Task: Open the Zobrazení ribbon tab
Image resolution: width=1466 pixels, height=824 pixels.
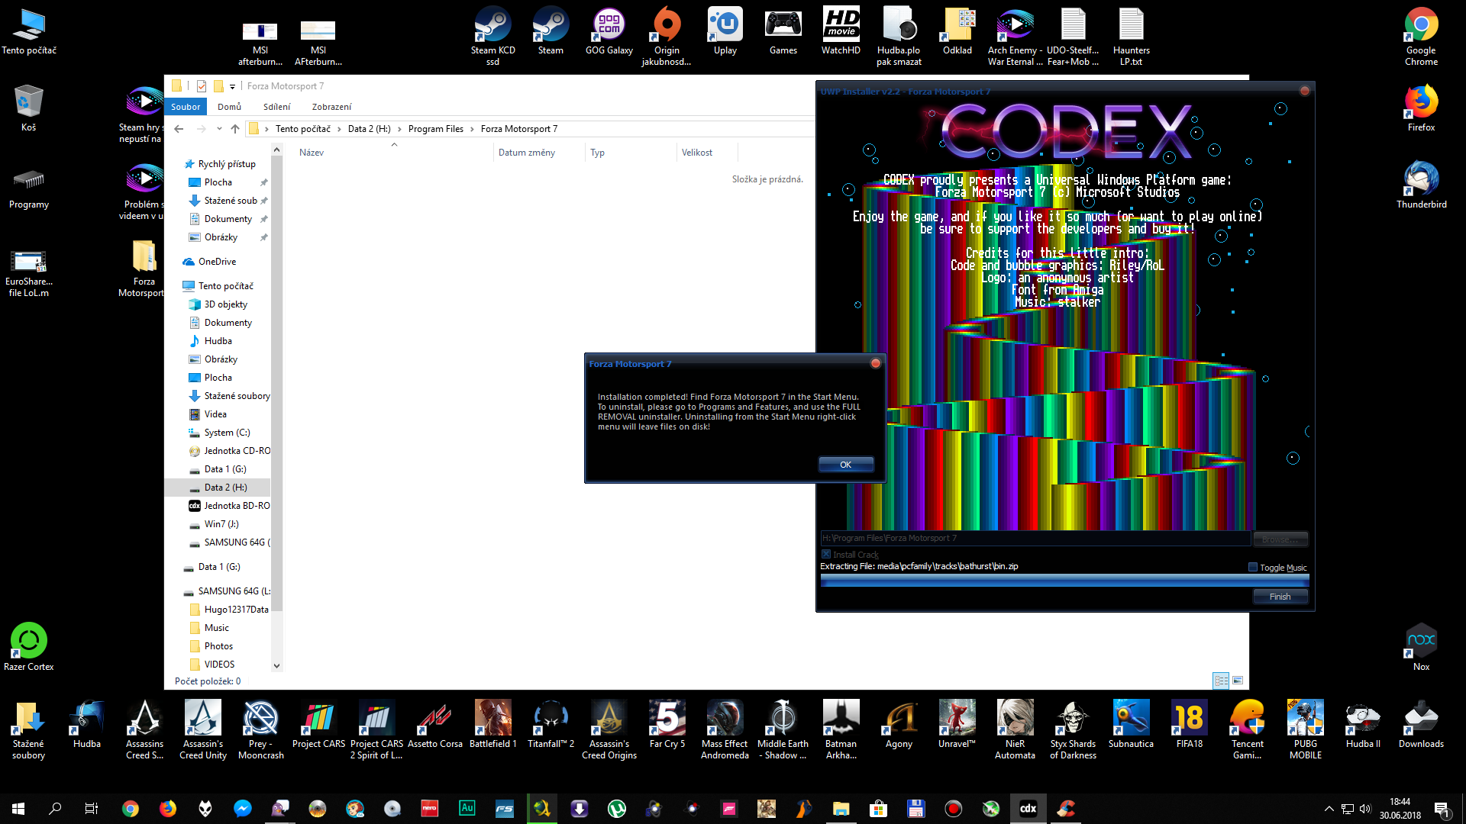Action: click(x=331, y=107)
